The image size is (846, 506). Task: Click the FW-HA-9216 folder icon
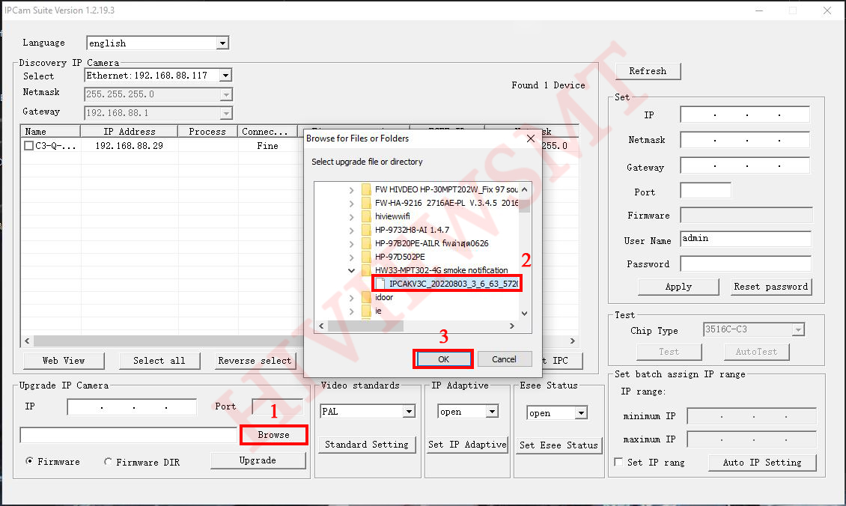(366, 203)
